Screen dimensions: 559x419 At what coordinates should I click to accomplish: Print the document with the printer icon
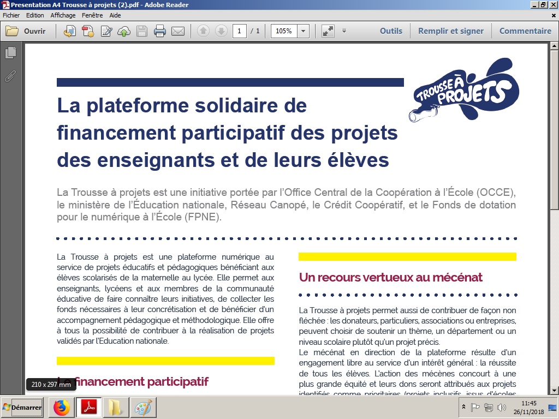click(160, 31)
